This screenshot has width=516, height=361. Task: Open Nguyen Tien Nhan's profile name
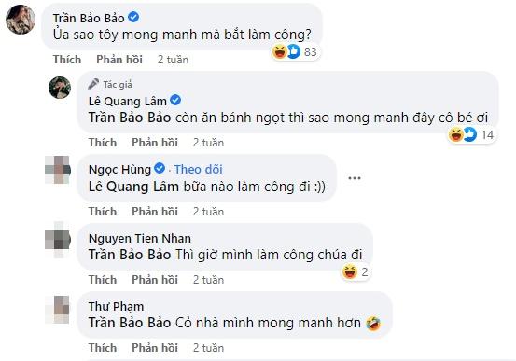pyautogui.click(x=140, y=238)
